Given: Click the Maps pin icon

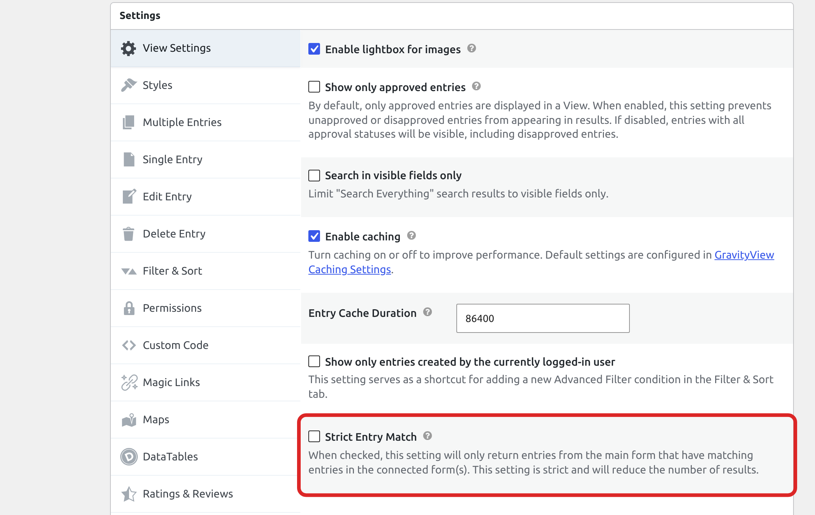Looking at the screenshot, I should (x=129, y=420).
